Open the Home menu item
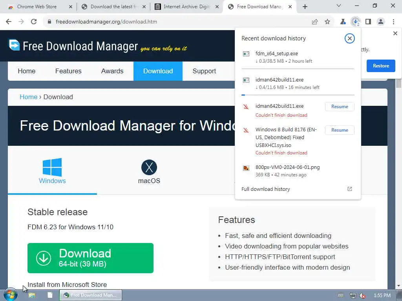402x301 pixels. click(x=27, y=71)
